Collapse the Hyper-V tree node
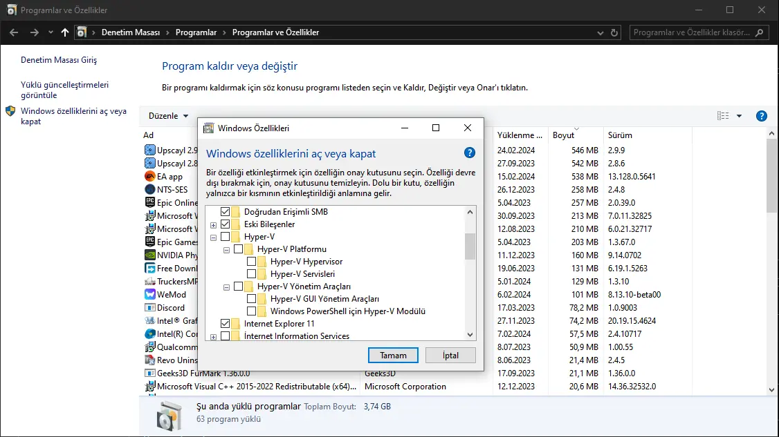Screen dimensions: 779x437 pos(213,237)
